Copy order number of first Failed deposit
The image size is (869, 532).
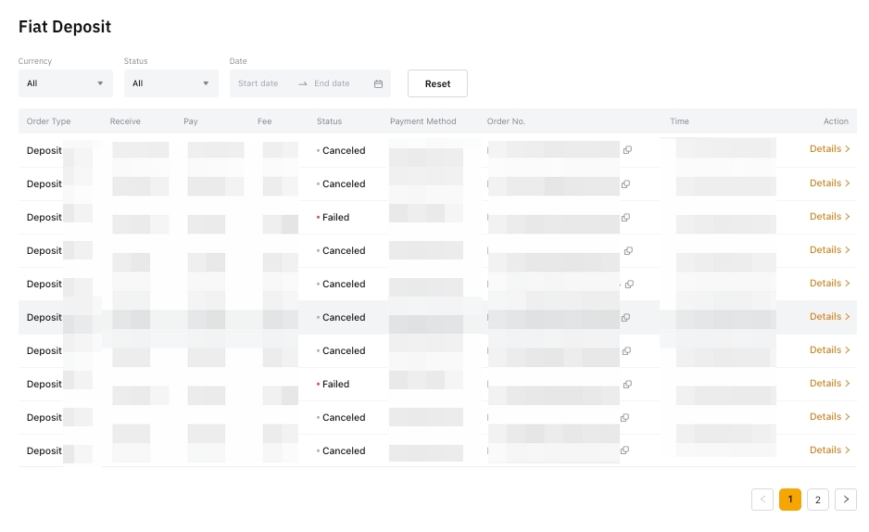point(625,218)
